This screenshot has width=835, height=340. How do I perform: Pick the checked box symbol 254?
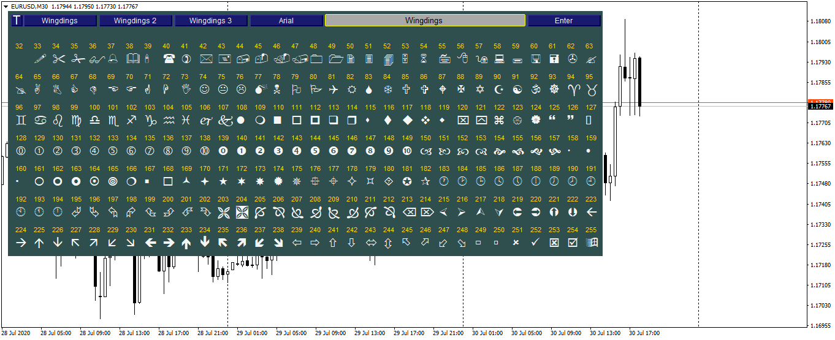573,243
